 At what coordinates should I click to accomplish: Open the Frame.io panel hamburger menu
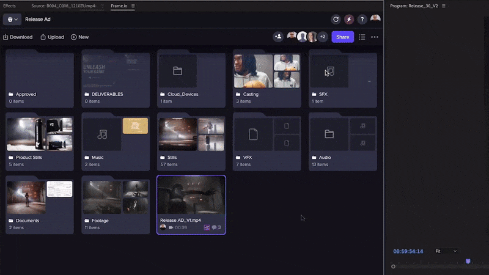coord(133,6)
